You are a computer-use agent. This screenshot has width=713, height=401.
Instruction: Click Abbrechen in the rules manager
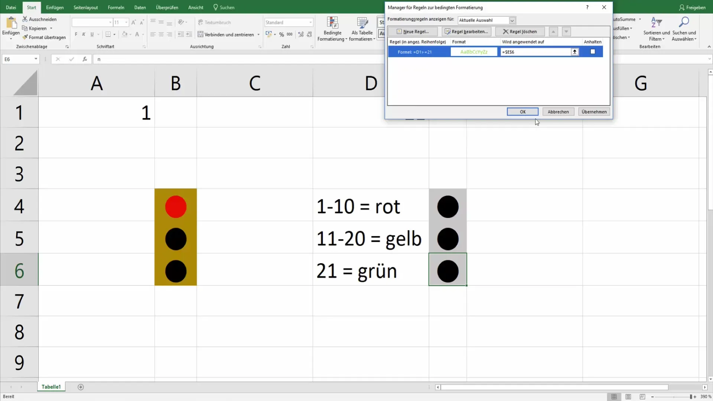[x=558, y=112]
